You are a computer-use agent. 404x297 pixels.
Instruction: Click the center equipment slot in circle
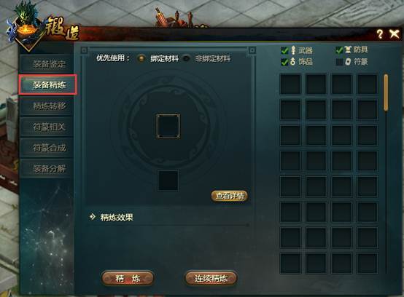click(x=168, y=126)
